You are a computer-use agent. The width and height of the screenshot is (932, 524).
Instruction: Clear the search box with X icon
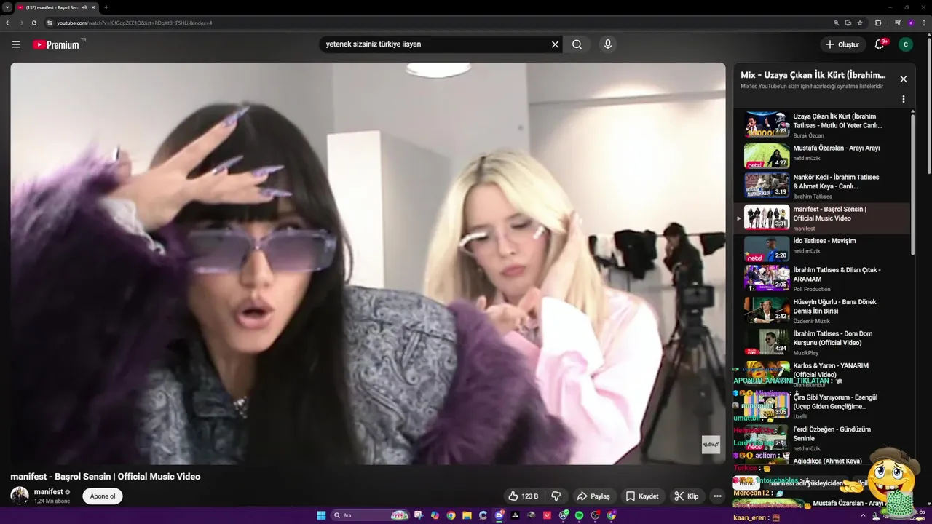555,44
